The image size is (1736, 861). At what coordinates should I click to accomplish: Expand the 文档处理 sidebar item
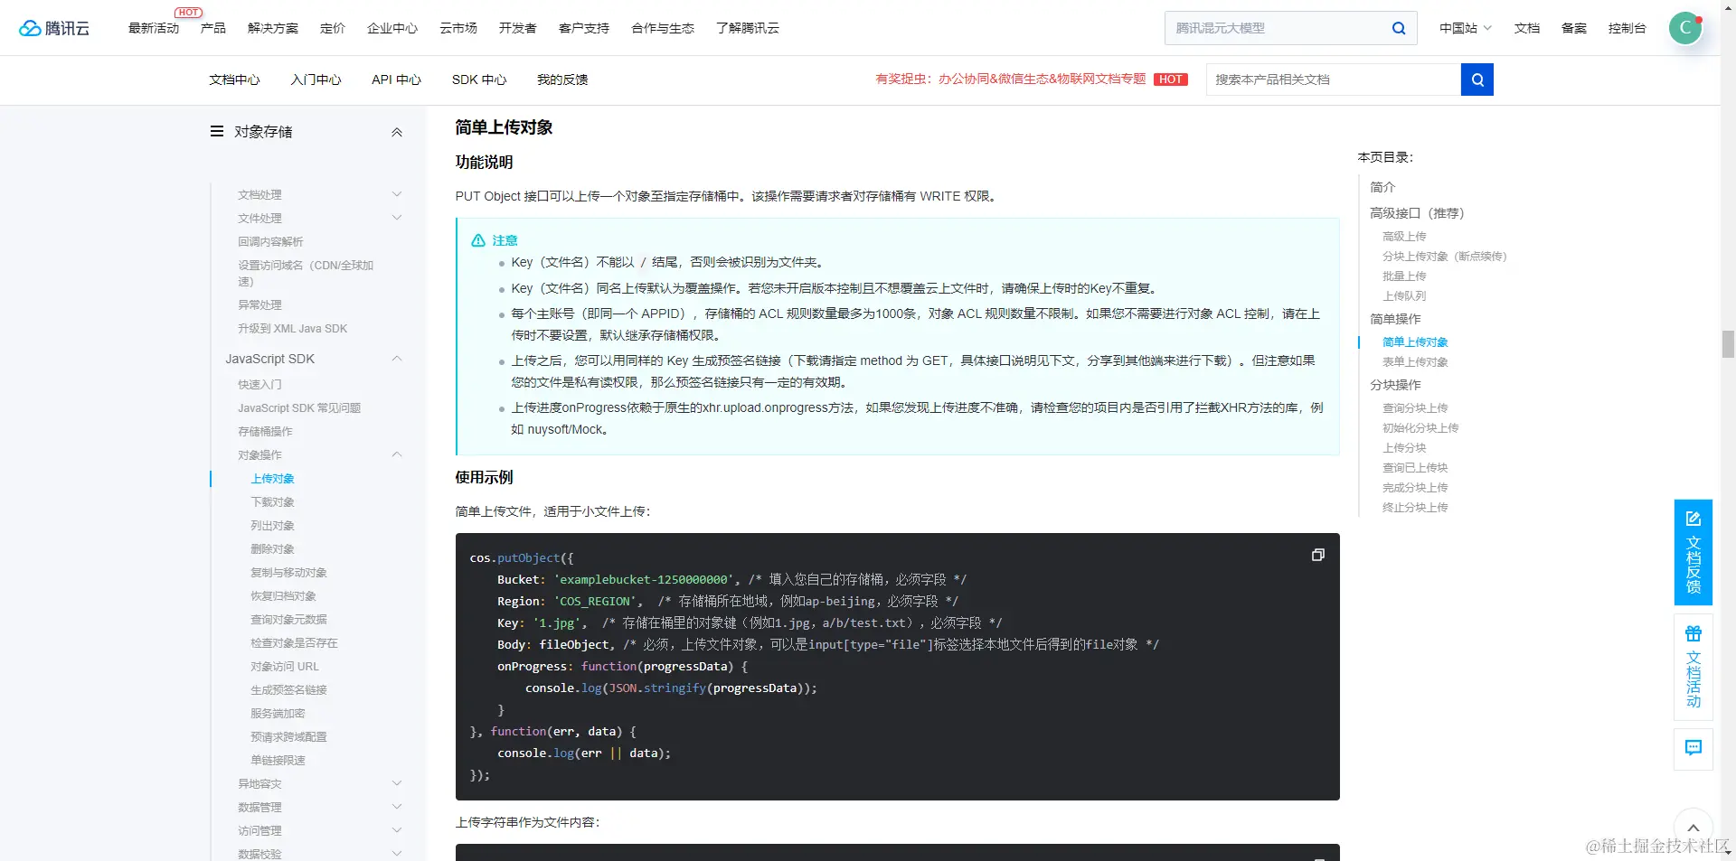pyautogui.click(x=397, y=194)
